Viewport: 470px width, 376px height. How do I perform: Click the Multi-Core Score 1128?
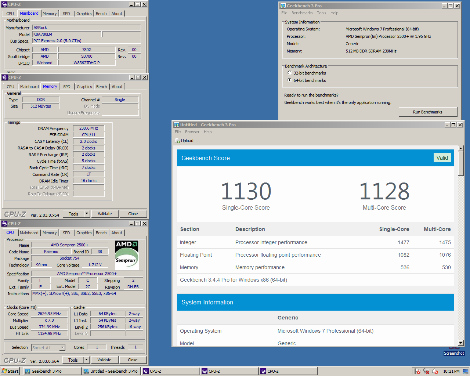pyautogui.click(x=384, y=191)
